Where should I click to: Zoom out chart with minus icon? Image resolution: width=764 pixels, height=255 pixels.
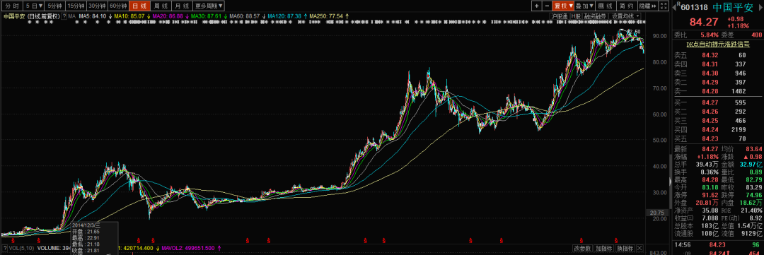coord(546,6)
